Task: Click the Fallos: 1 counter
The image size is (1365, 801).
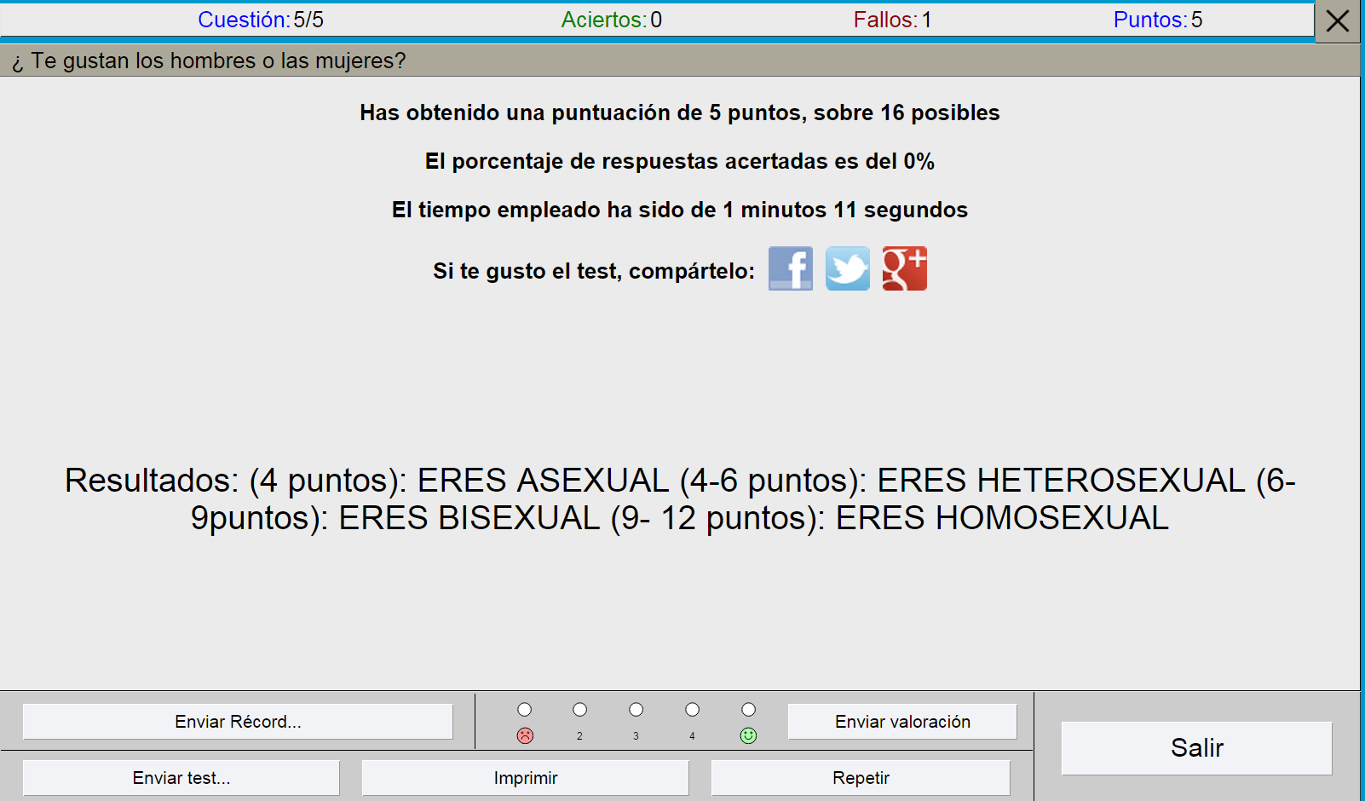Action: coord(893,20)
